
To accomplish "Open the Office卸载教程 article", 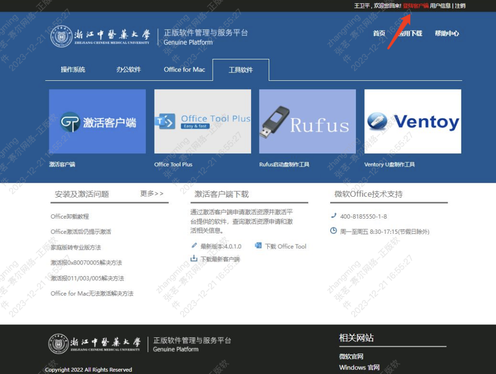I will [x=70, y=217].
